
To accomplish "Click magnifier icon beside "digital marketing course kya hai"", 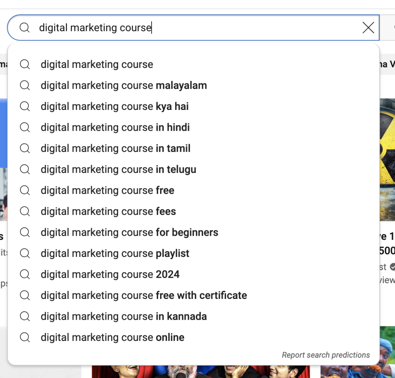I will tap(24, 106).
